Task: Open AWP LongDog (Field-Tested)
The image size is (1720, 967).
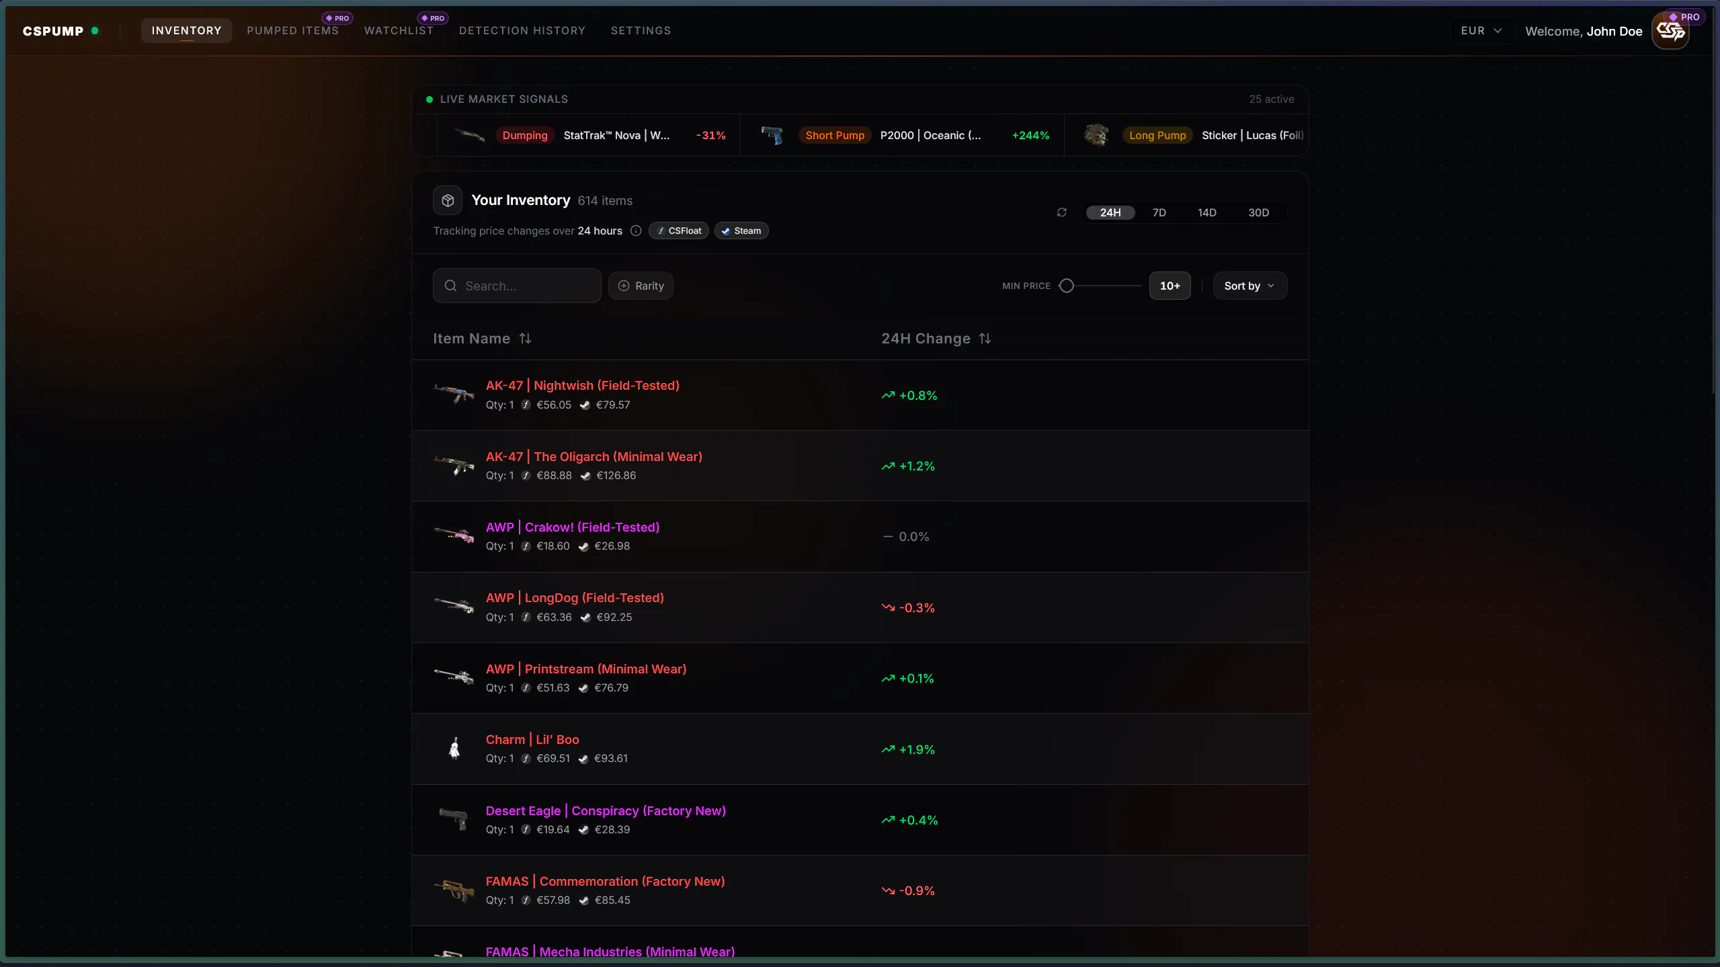Action: pos(575,598)
